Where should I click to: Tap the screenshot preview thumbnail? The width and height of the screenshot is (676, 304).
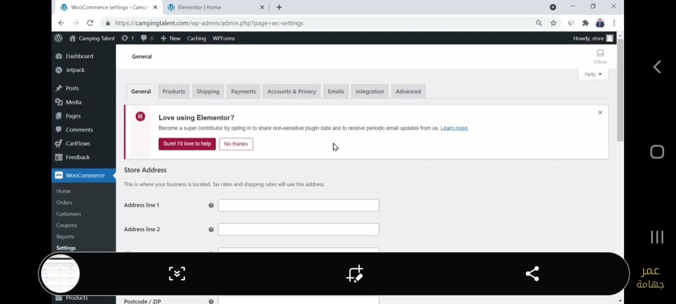click(60, 274)
